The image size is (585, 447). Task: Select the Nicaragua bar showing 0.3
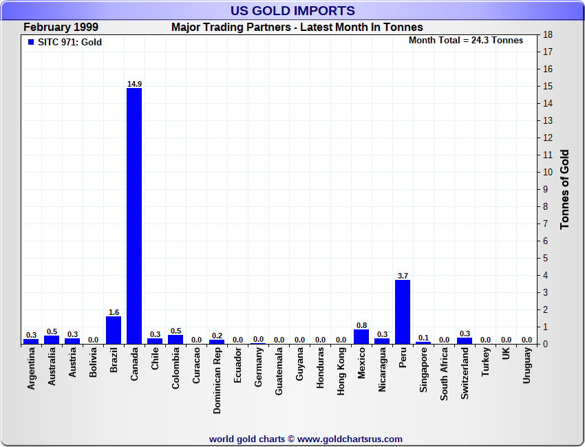pyautogui.click(x=382, y=341)
